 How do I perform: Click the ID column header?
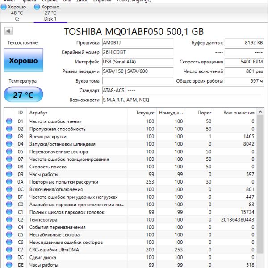pos(21,113)
